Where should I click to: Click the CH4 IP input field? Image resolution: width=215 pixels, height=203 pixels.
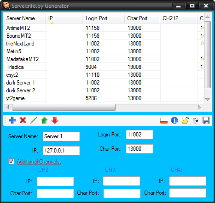click(x=188, y=181)
